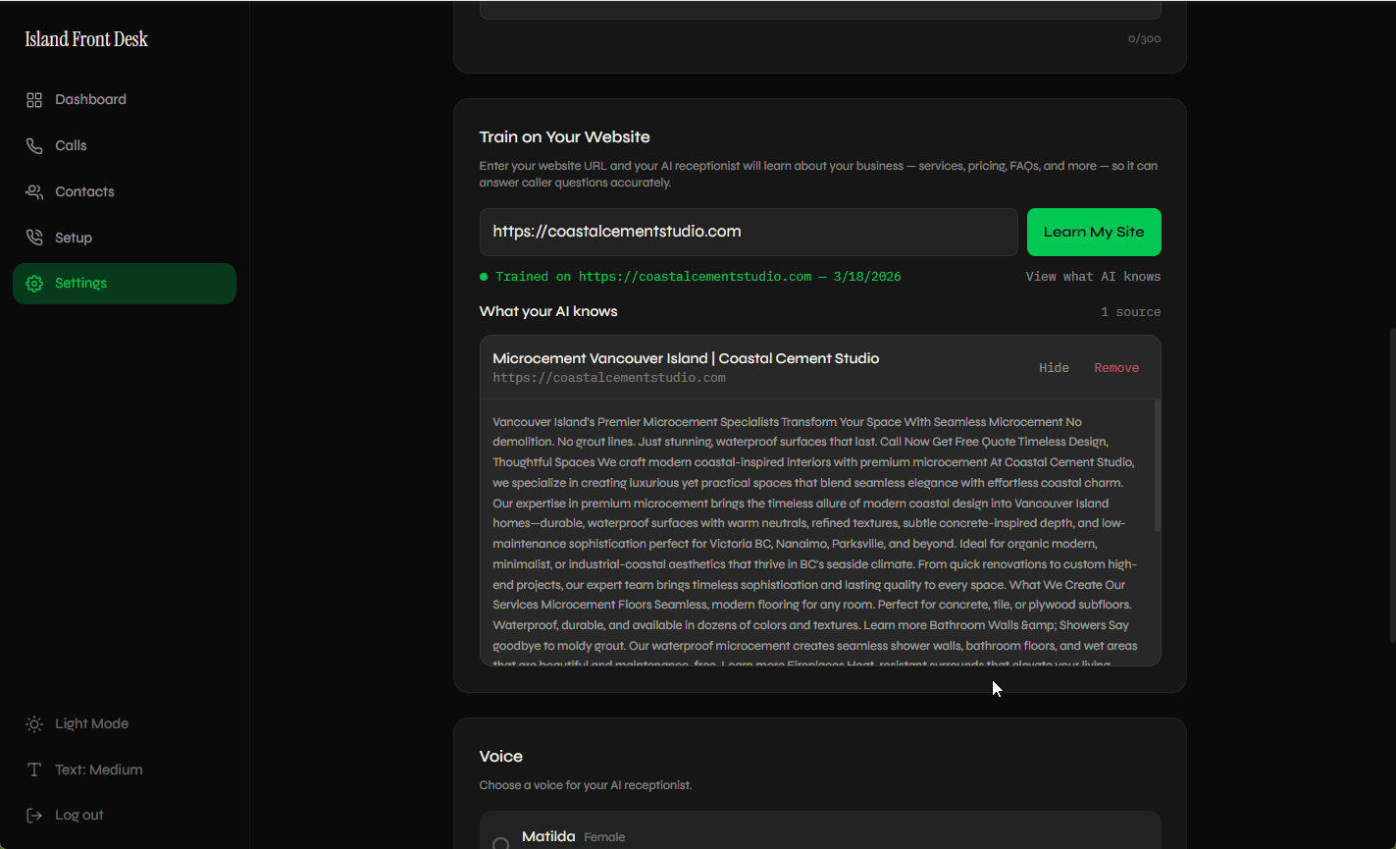Hide the Coastal Cement Studio source
The height and width of the screenshot is (849, 1396).
pyautogui.click(x=1054, y=367)
